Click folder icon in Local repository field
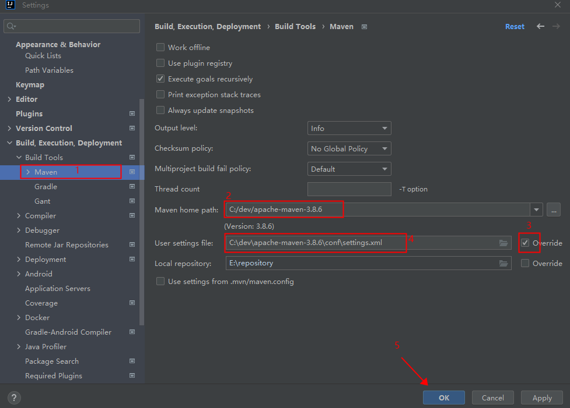This screenshot has width=570, height=408. click(503, 263)
